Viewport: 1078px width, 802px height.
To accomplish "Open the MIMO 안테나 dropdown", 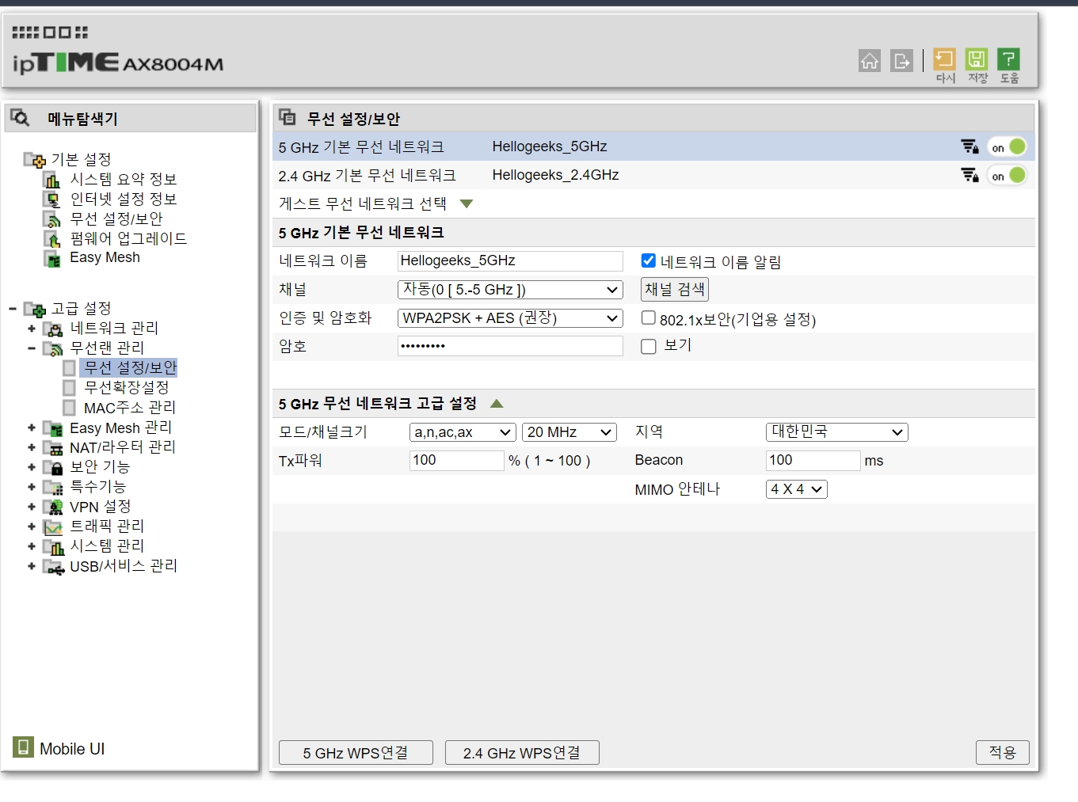I will pyautogui.click(x=796, y=489).
